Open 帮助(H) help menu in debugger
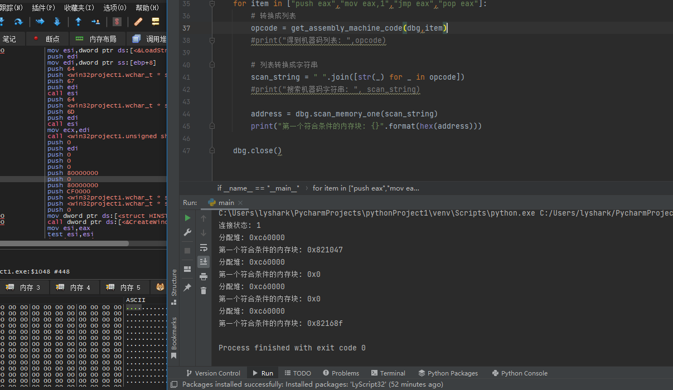Viewport: 673px width, 390px height. click(x=147, y=8)
